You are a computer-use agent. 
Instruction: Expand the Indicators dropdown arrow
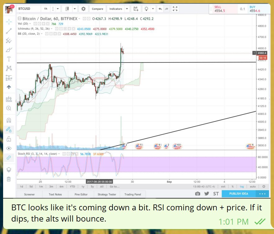click(127, 9)
